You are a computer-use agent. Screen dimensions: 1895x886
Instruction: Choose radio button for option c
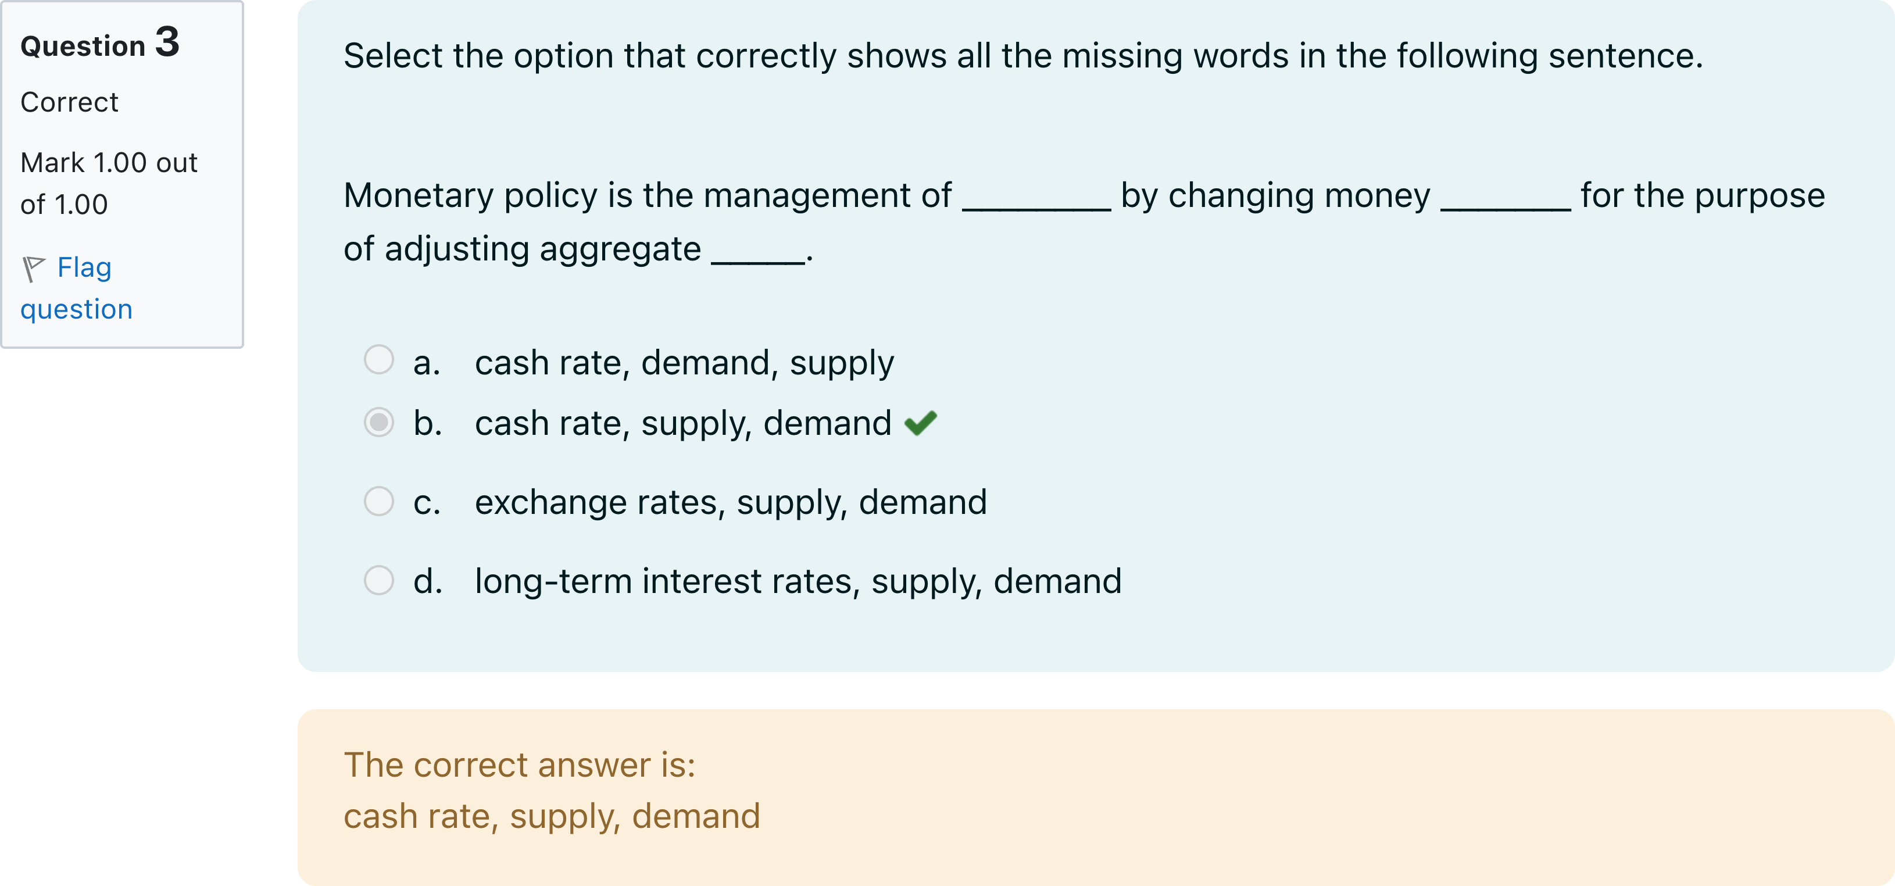coord(379,501)
